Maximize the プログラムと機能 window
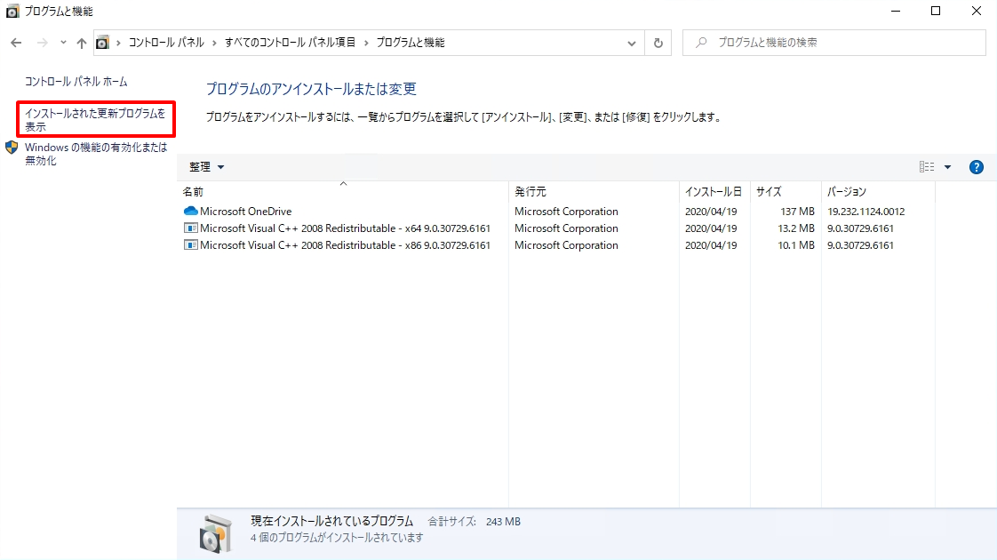The image size is (997, 560). coord(936,11)
